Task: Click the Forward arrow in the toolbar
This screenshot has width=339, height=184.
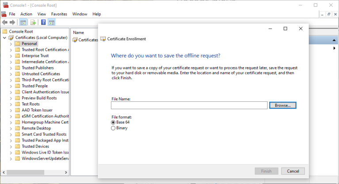Action: click(x=12, y=23)
